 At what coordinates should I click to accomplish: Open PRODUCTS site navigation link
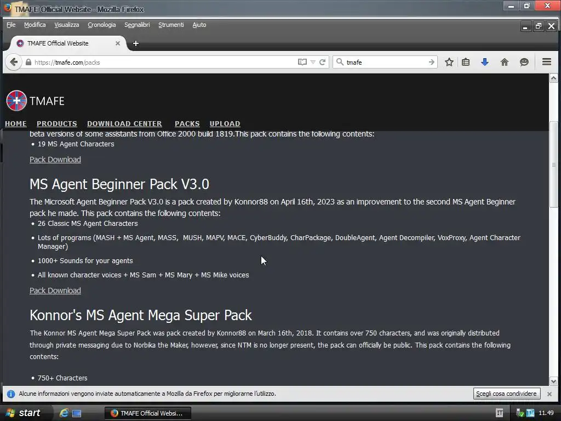click(57, 123)
